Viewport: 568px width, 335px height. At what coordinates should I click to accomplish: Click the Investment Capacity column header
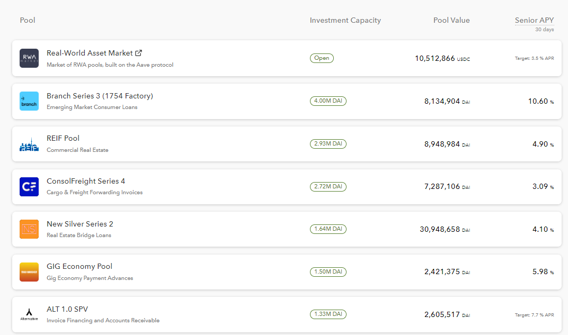[x=345, y=20]
